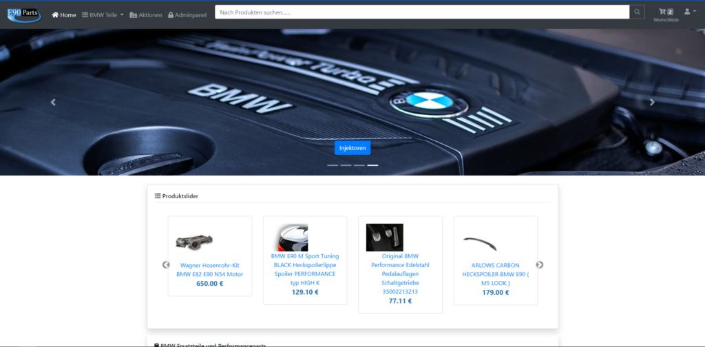The image size is (705, 347).
Task: Open Original BMW Performance Edelstahl link
Action: pos(400,274)
